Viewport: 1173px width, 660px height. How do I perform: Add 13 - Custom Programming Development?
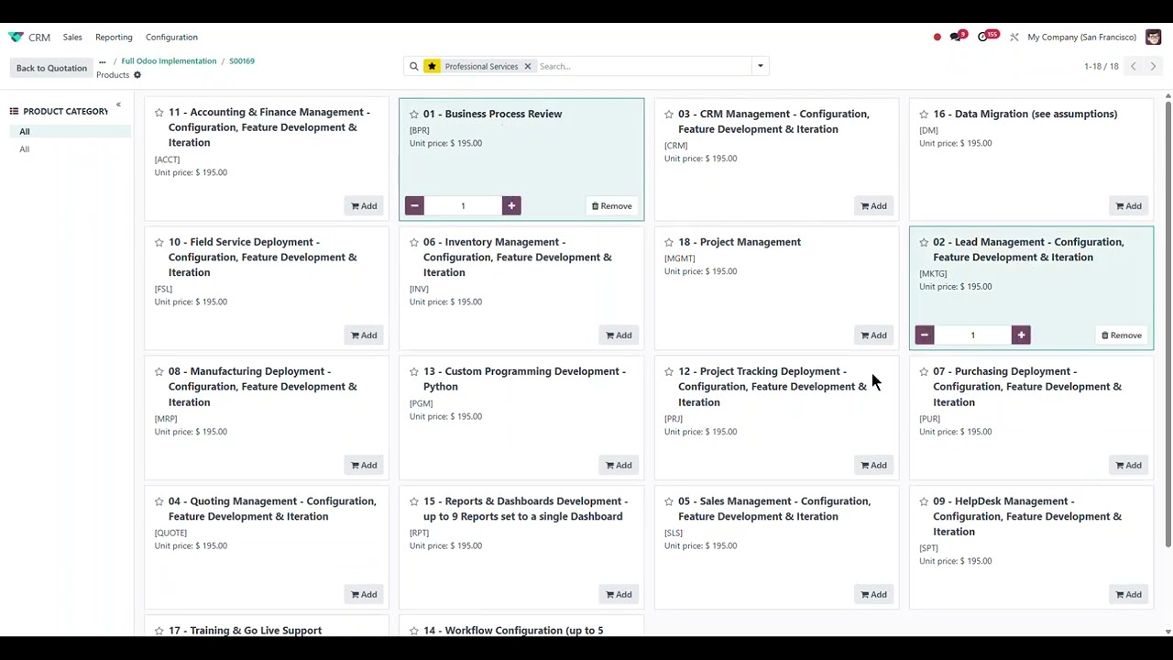pyautogui.click(x=619, y=465)
